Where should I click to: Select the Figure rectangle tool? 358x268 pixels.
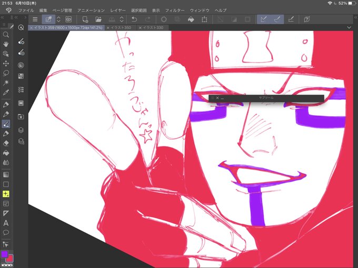pyautogui.click(x=6, y=184)
